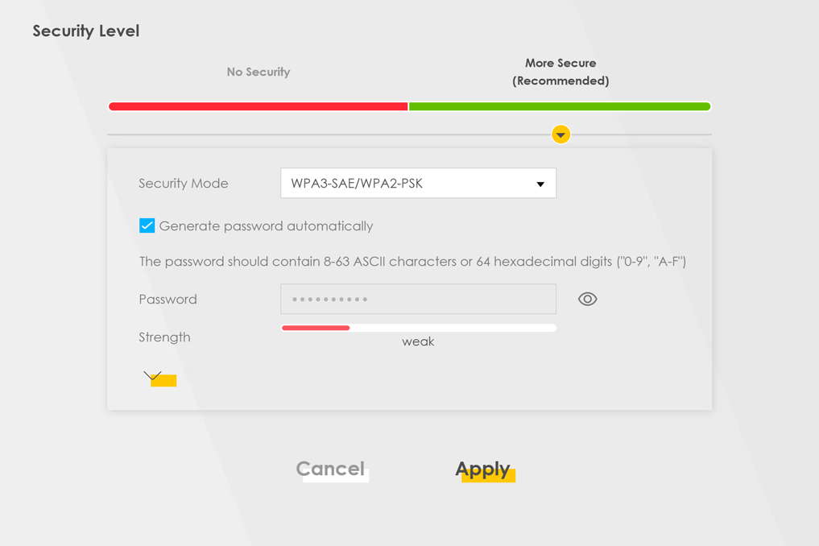Image resolution: width=819 pixels, height=546 pixels.
Task: Click the password strength indicator bar
Action: (x=417, y=328)
